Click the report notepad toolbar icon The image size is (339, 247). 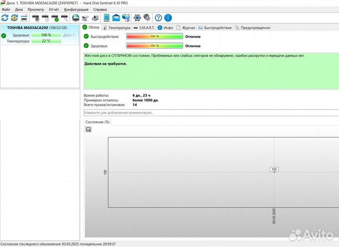point(106,18)
